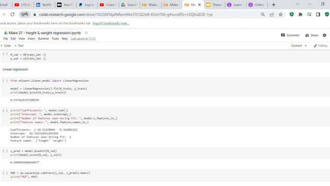
Task: Run the X_val train_len cell
Action: pos(5,54)
